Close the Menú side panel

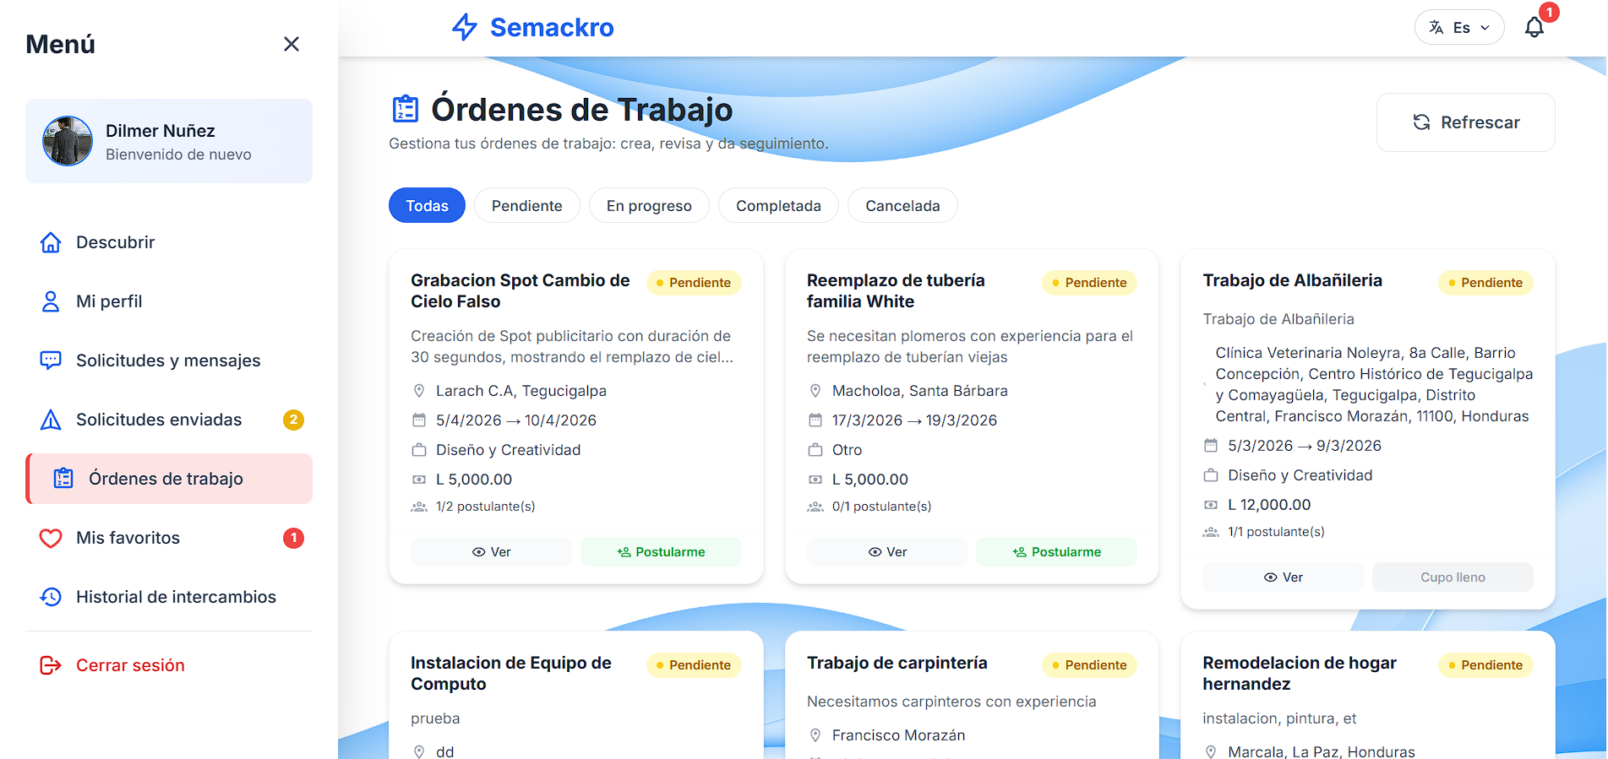(x=292, y=44)
